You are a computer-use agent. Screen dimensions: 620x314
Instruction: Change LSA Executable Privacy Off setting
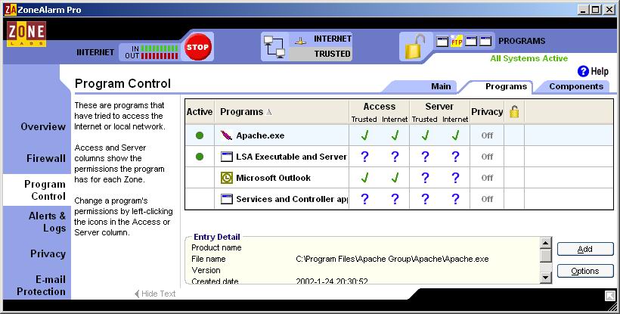[x=487, y=157]
